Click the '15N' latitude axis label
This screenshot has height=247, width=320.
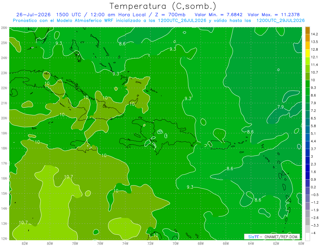[x=4, y=193]
